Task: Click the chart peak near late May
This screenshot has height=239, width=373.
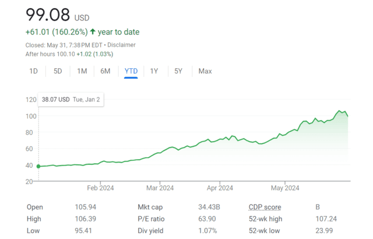Action: (340, 110)
